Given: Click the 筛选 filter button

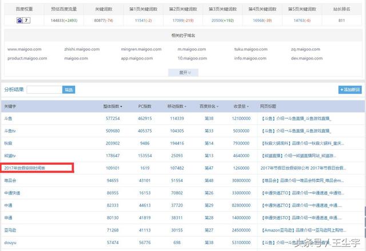Looking at the screenshot, I should (69, 90).
